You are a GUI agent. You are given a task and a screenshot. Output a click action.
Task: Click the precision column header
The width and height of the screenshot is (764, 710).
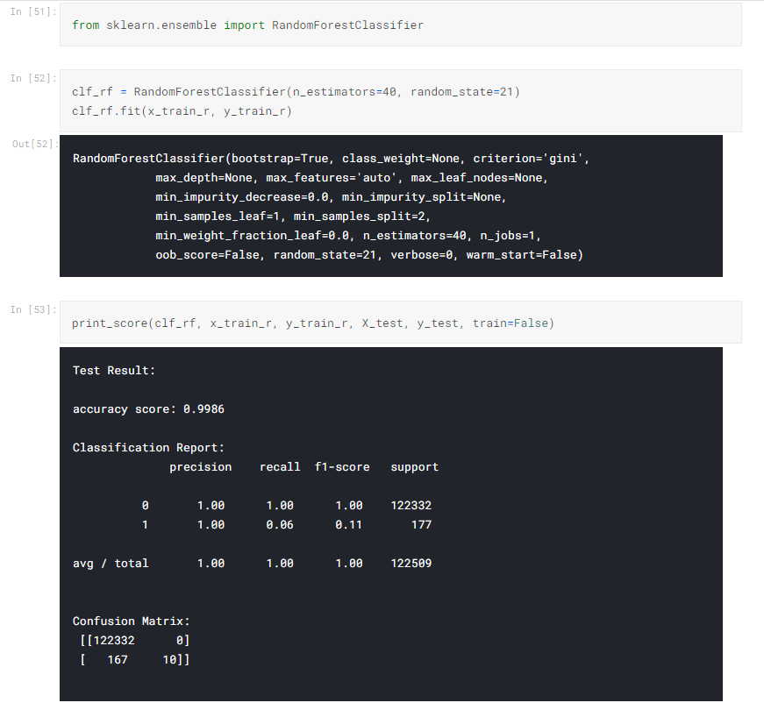pos(200,467)
